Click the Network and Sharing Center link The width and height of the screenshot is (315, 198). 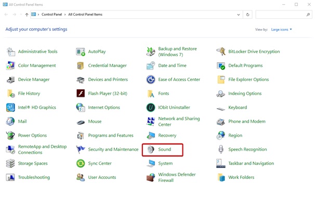coord(179,122)
